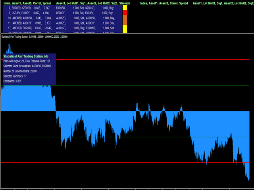Image resolution: width=254 pixels, height=190 pixels.
Task: Click the lower green level line
Action: tap(119, 137)
